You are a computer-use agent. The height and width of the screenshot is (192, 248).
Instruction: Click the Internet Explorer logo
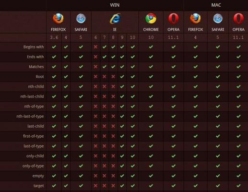[115, 19]
